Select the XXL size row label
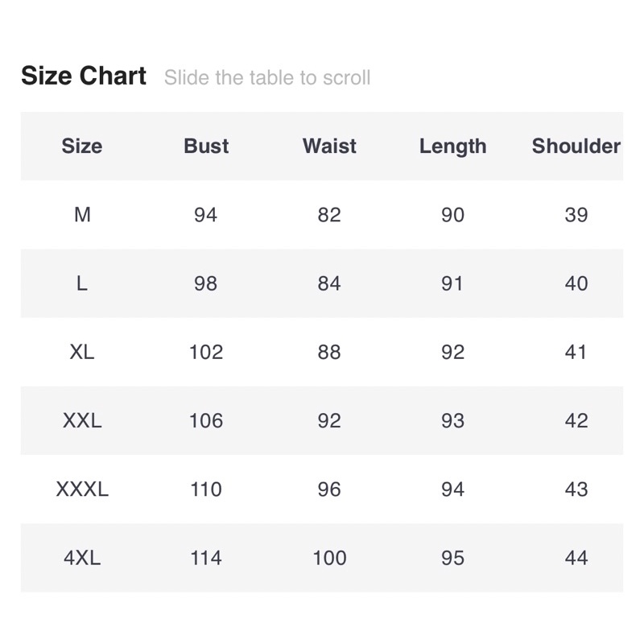The width and height of the screenshot is (644, 644). click(x=82, y=420)
